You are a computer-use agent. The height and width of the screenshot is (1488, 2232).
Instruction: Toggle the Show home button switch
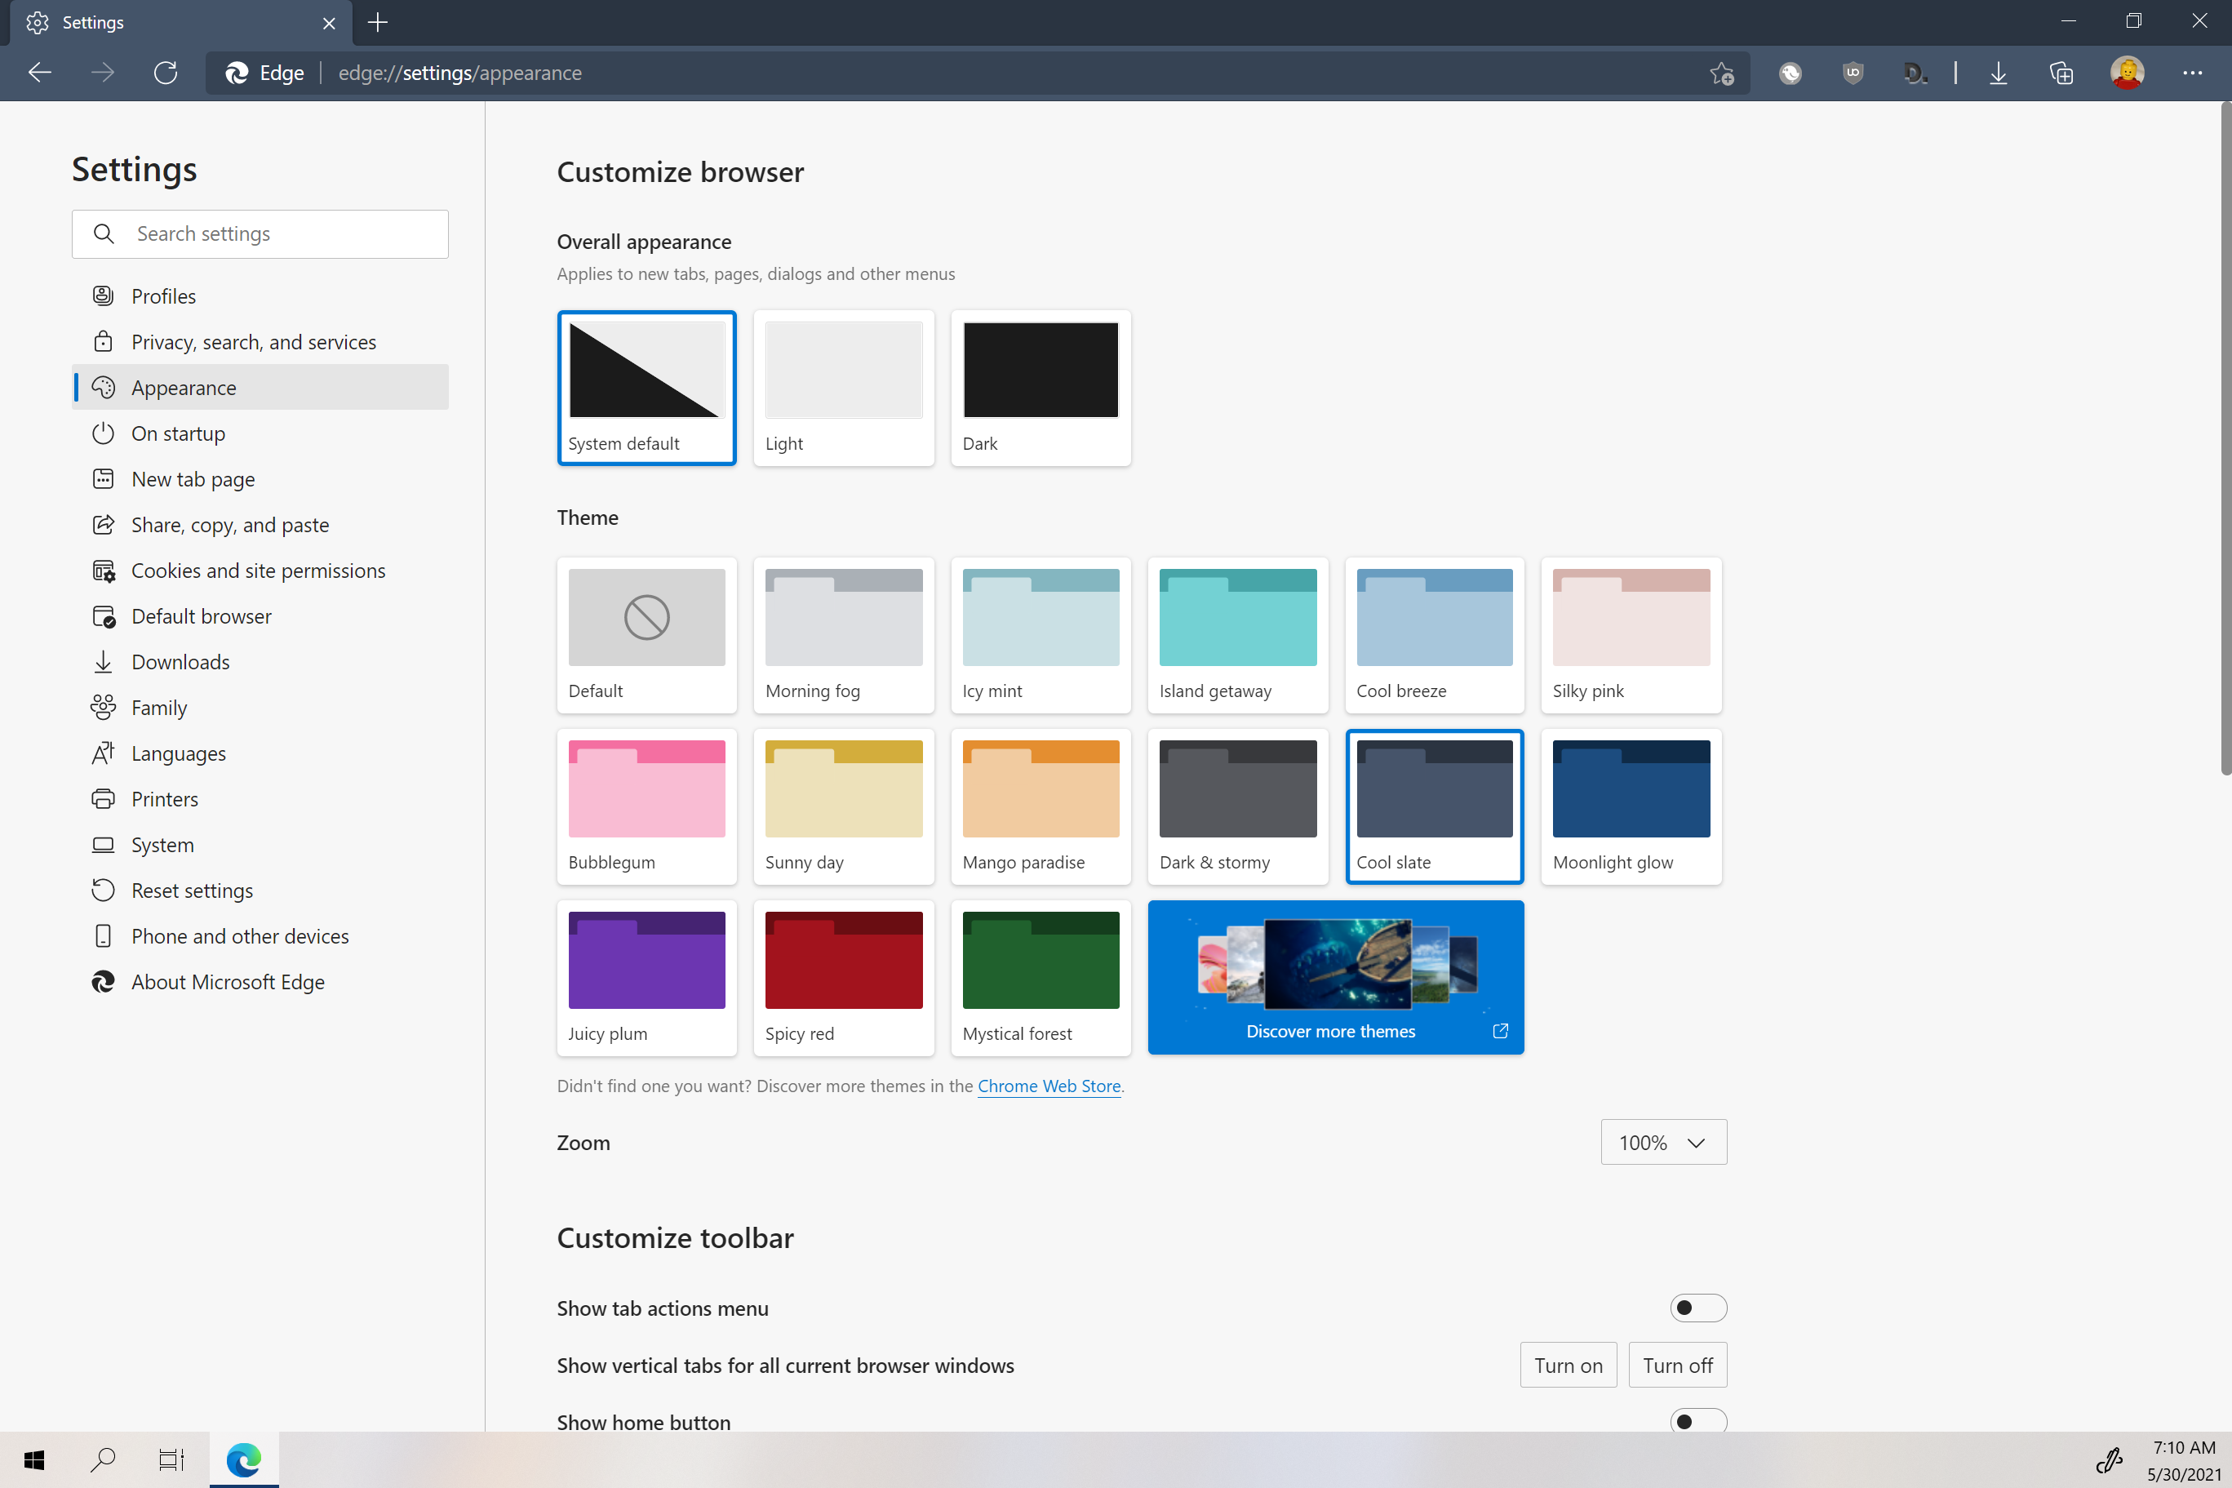[1697, 1420]
